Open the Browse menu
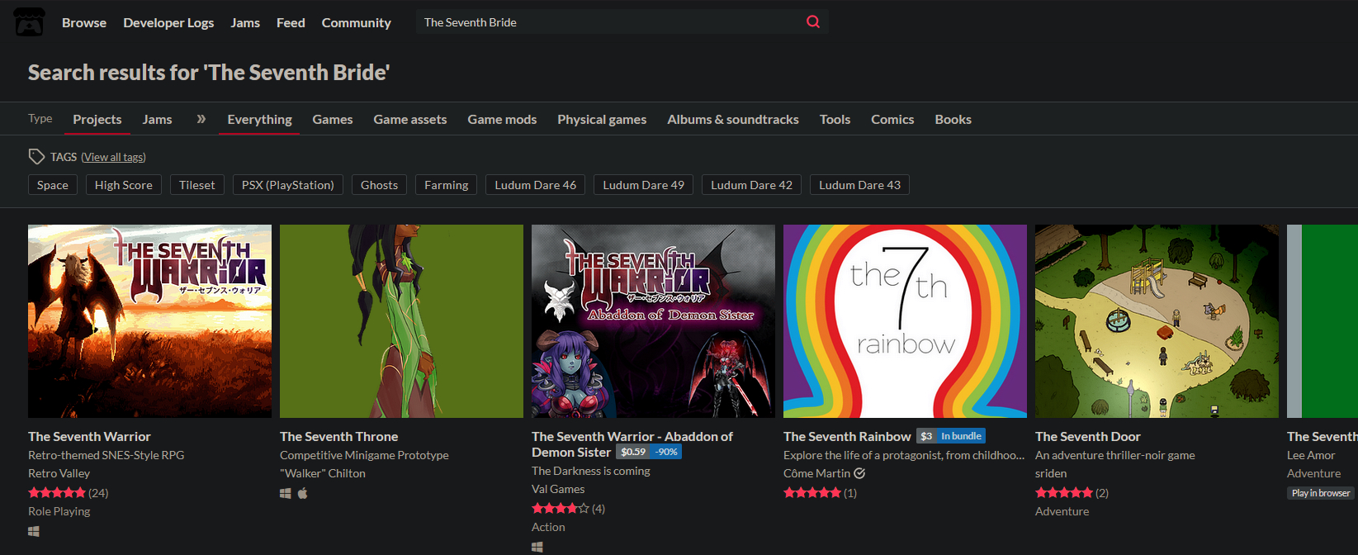The height and width of the screenshot is (555, 1358). pyautogui.click(x=84, y=22)
